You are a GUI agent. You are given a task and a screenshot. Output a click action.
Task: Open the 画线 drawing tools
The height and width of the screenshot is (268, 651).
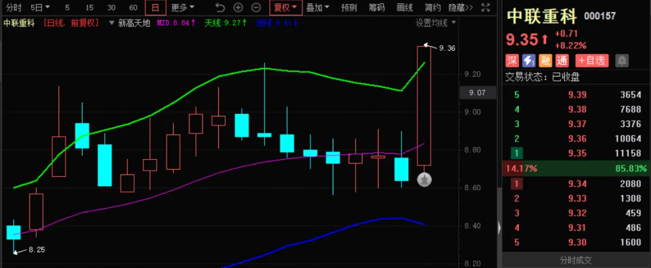pos(404,7)
